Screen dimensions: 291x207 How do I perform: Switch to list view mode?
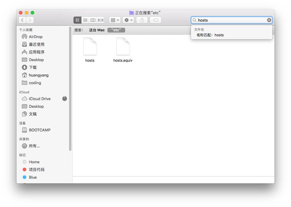coord(85,20)
